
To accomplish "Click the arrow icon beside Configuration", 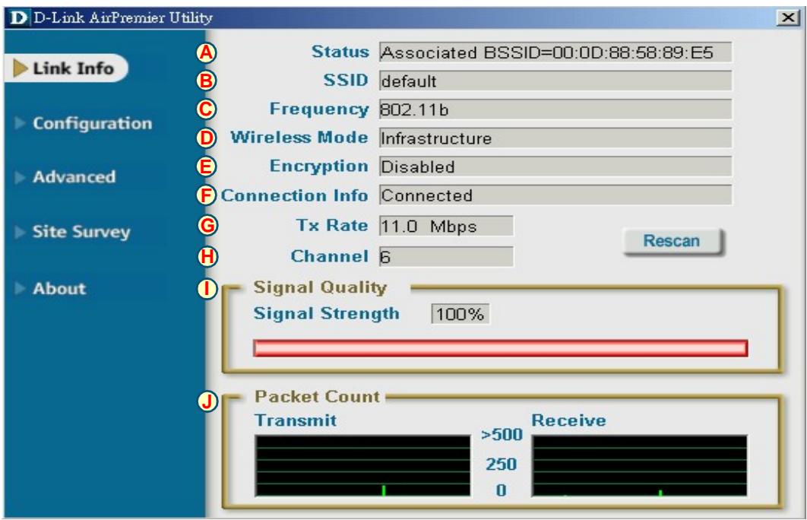I will (20, 123).
